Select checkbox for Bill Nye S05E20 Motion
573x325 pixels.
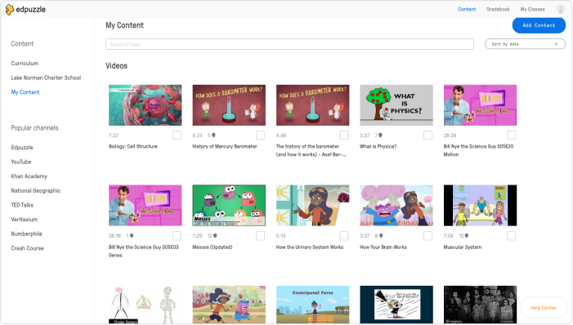click(x=511, y=135)
